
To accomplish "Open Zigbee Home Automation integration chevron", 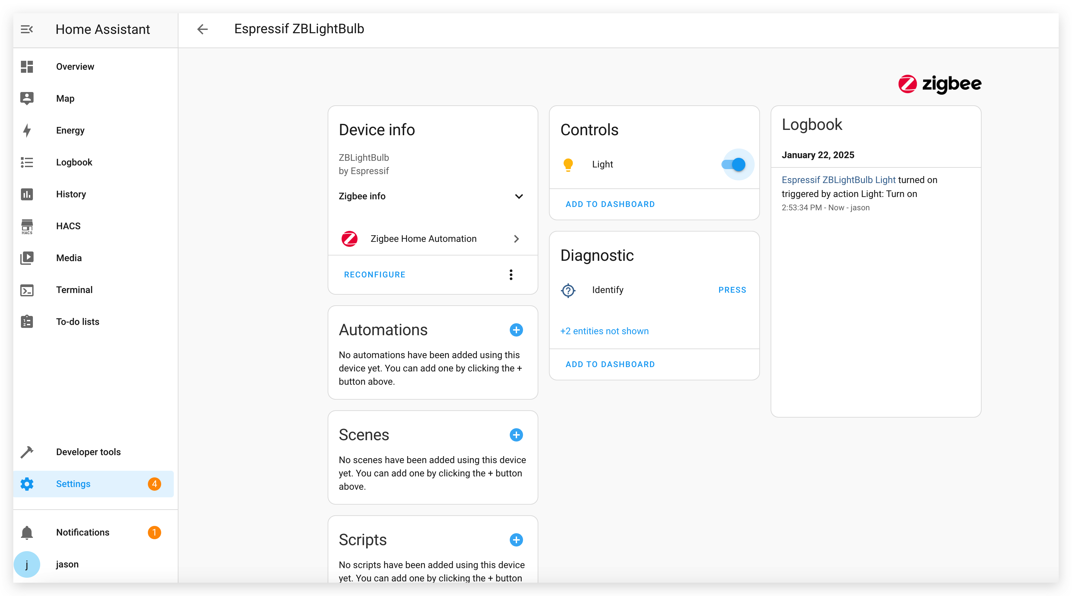I will pos(516,239).
